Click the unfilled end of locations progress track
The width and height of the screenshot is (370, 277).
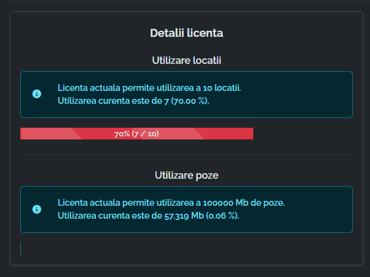pos(302,134)
